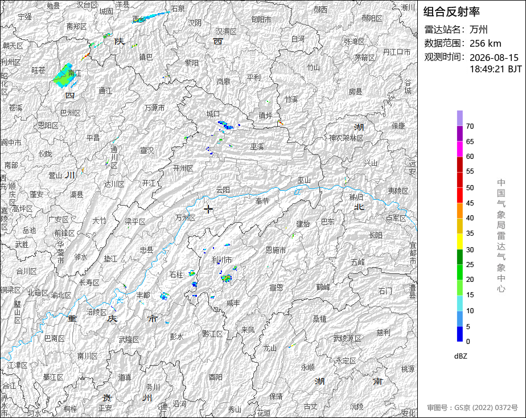
Task: Click the observation time 18:49:21 BJT
Action: (x=496, y=69)
